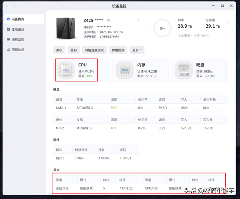Click the RAM memory icon

click(125, 70)
